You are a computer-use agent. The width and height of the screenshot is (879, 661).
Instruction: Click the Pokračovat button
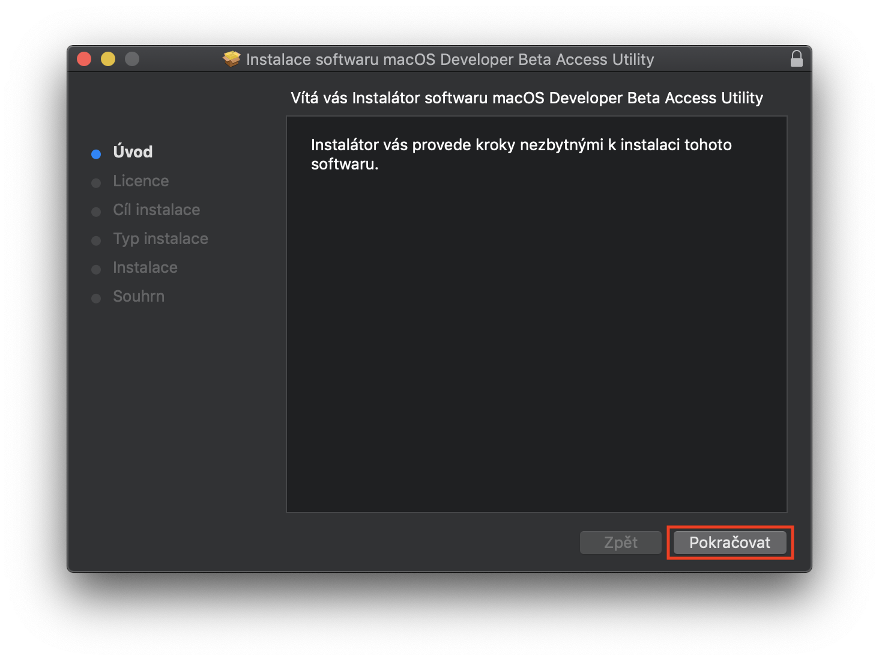(x=729, y=543)
